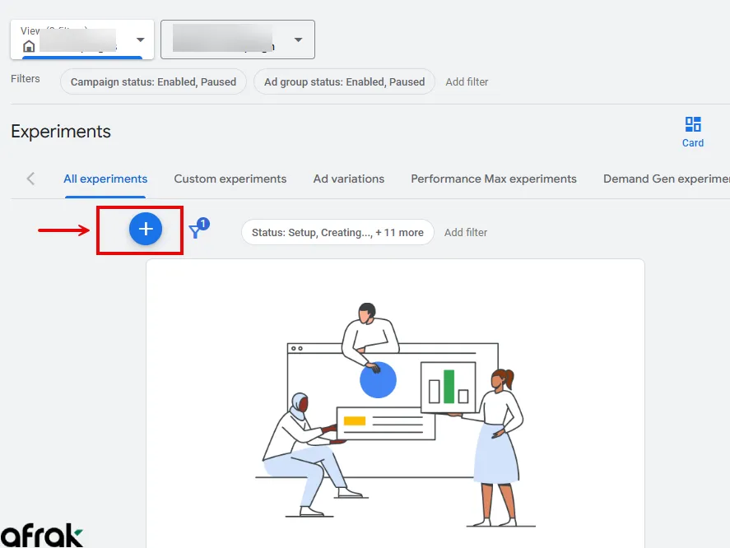Click Add filter in the top Filters bar

point(467,82)
